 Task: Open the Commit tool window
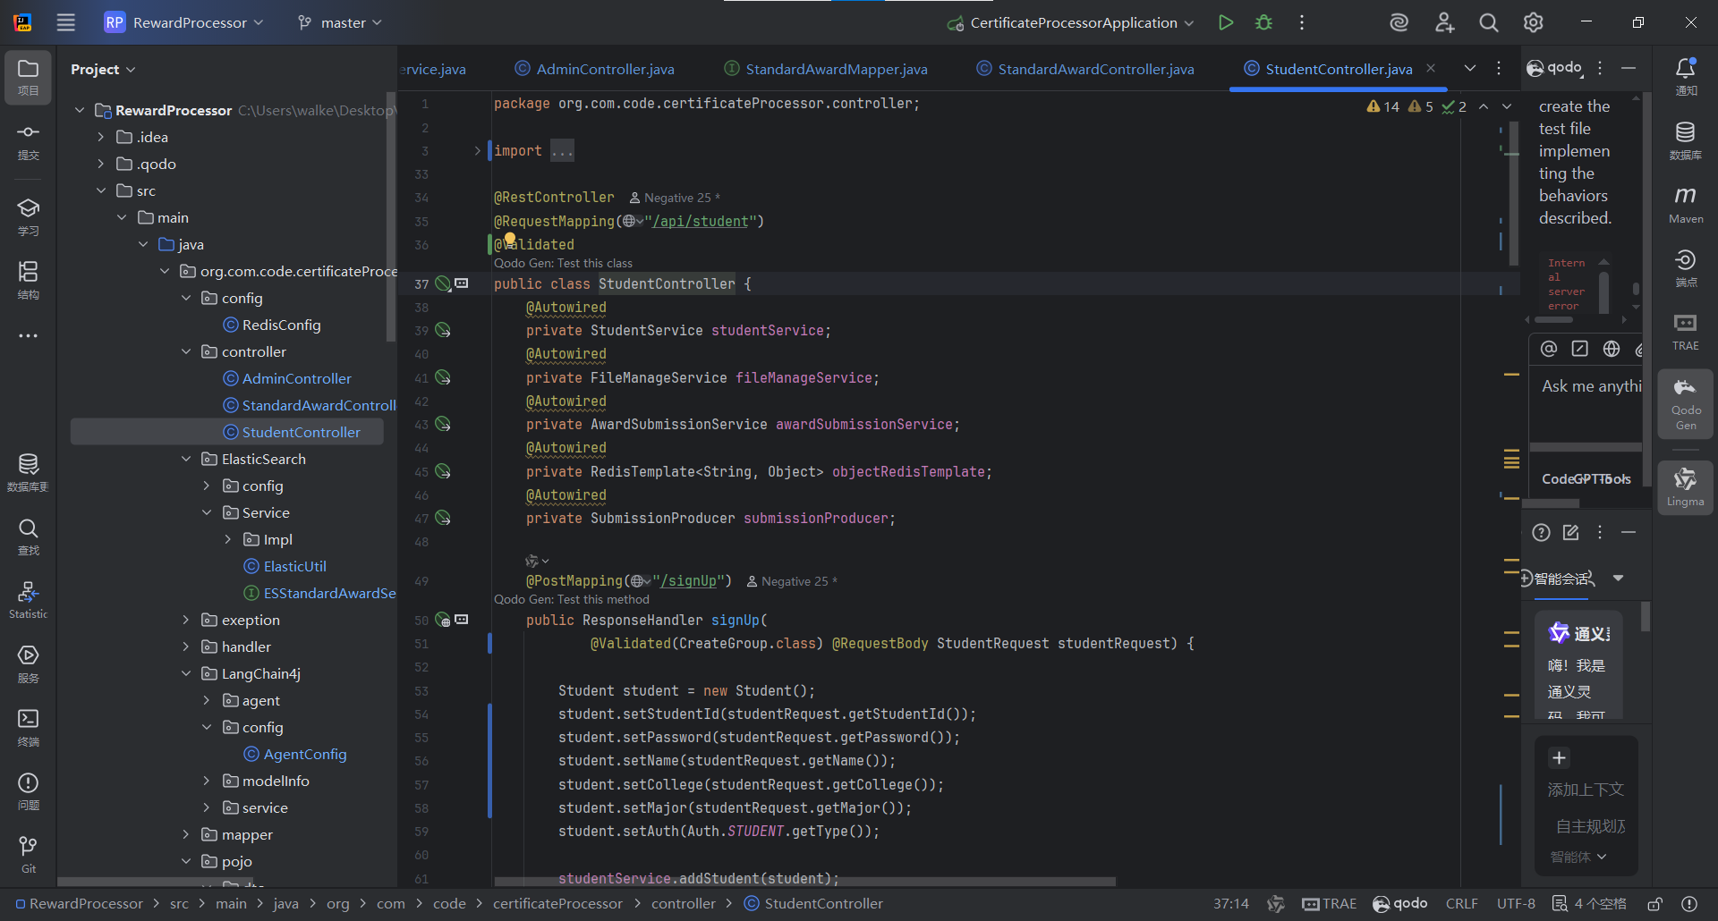pos(28,141)
